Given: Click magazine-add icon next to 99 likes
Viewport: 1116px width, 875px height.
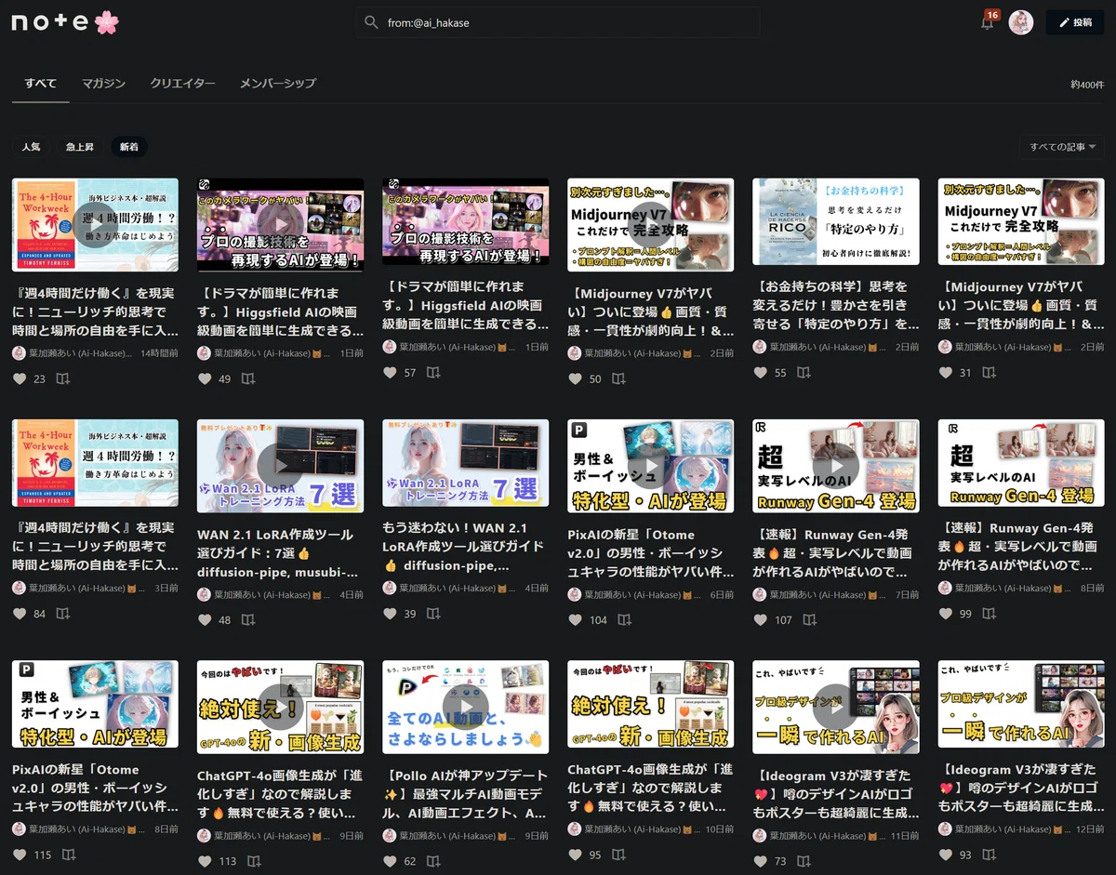Looking at the screenshot, I should (990, 613).
